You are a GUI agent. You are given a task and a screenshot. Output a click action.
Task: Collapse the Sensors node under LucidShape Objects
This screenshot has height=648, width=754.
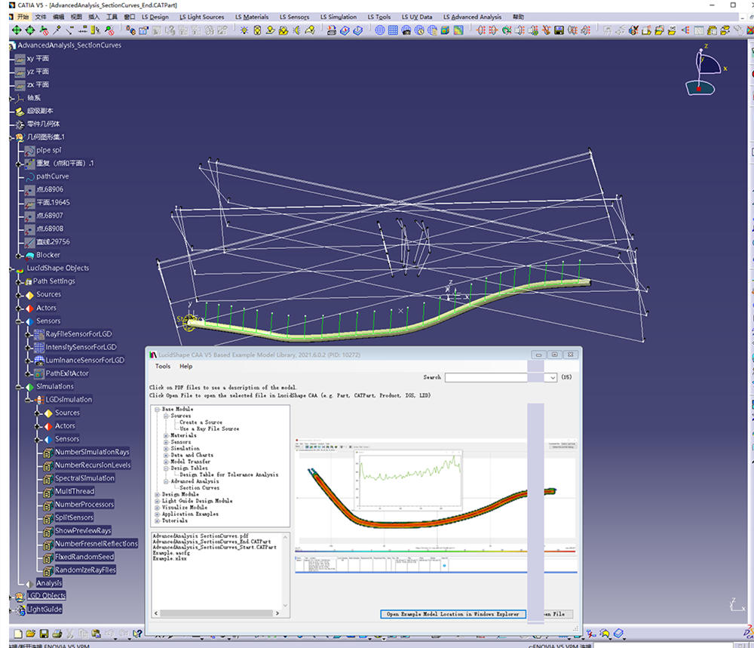(x=19, y=321)
